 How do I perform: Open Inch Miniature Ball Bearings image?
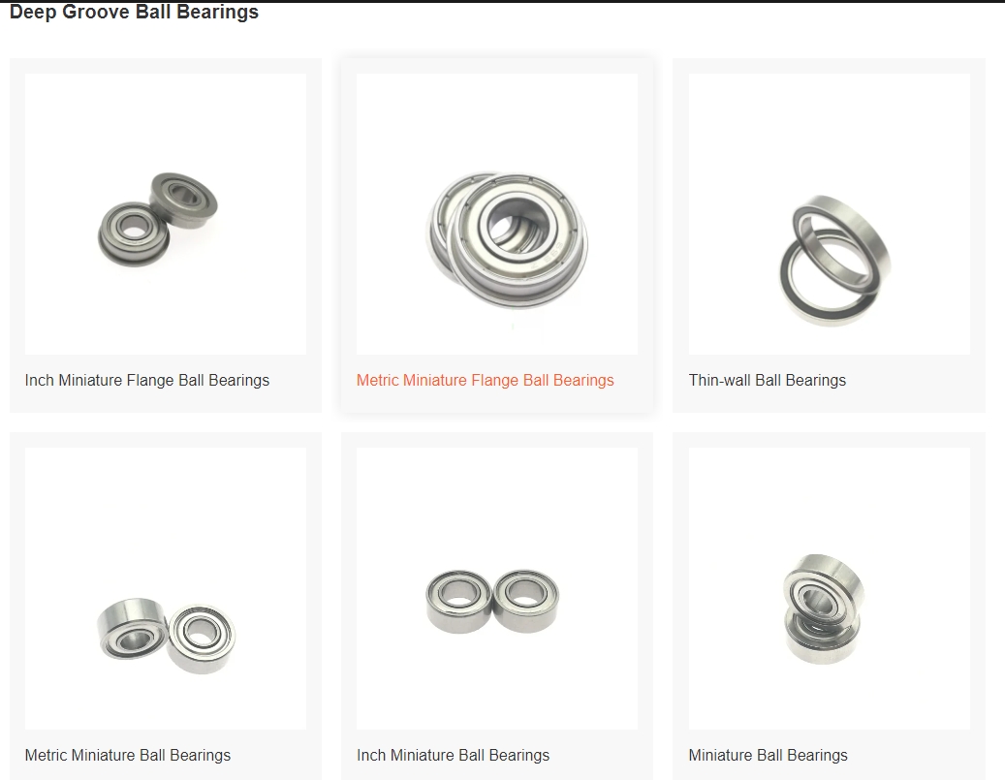tap(497, 588)
